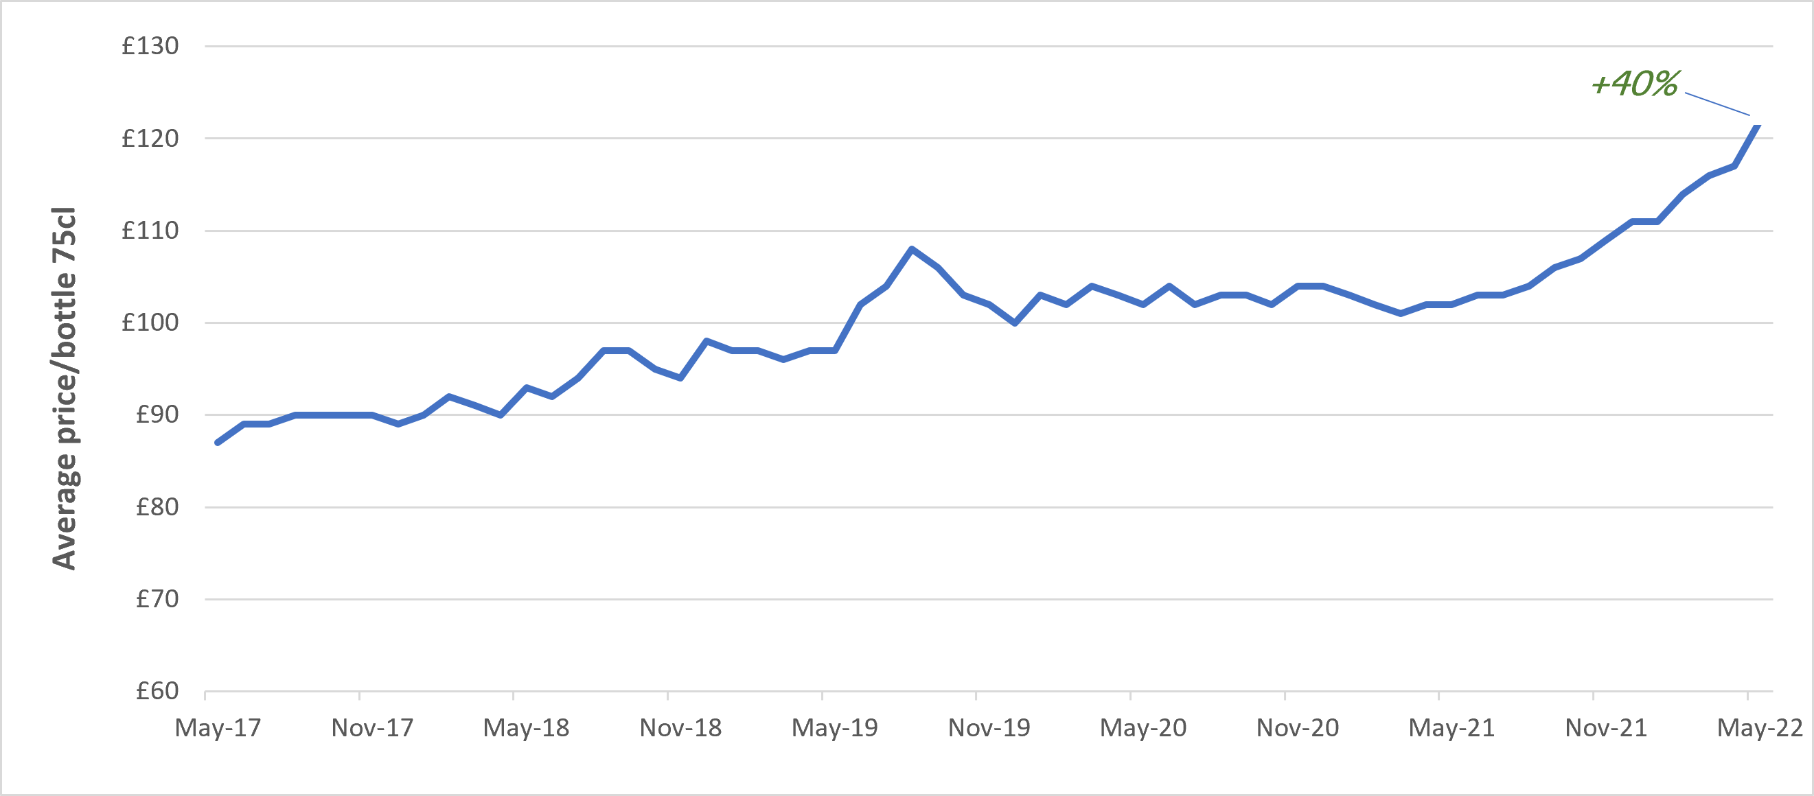Click the +40% annotation label
The image size is (1814, 796).
pos(1634,84)
